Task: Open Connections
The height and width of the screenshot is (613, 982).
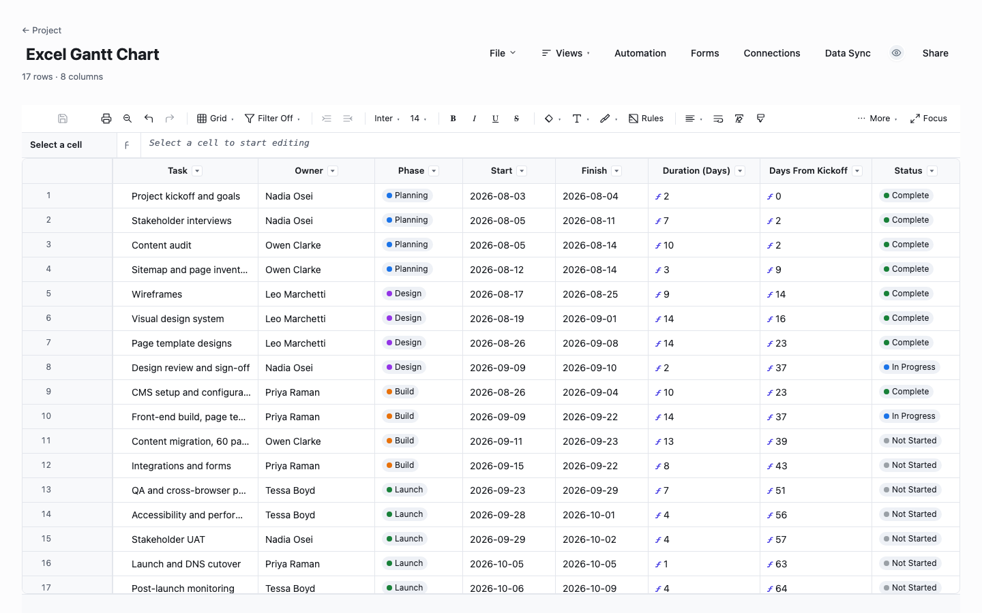Action: (x=772, y=53)
